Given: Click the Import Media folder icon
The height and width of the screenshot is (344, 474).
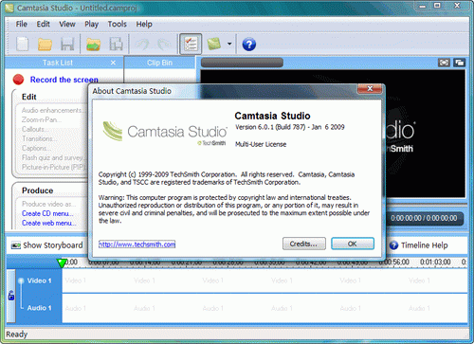Looking at the screenshot, I should [93, 45].
